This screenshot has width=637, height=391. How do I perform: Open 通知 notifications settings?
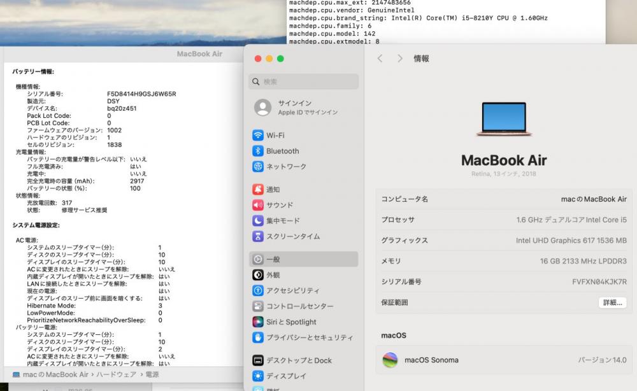[273, 190]
